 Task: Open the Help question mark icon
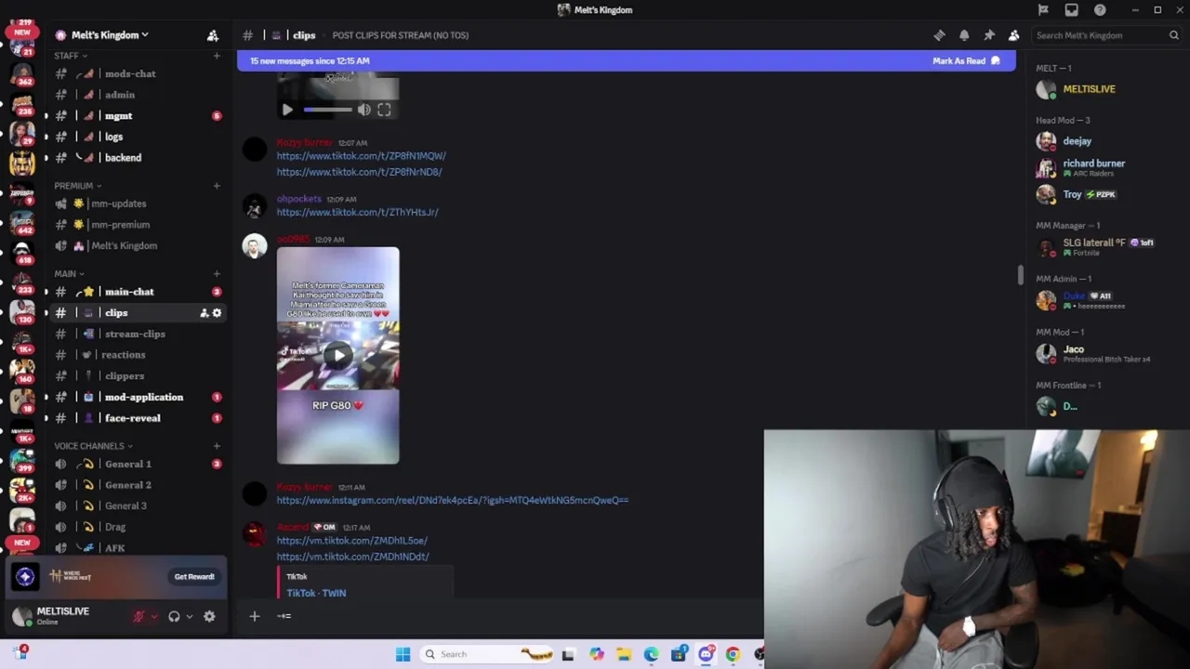(1100, 10)
